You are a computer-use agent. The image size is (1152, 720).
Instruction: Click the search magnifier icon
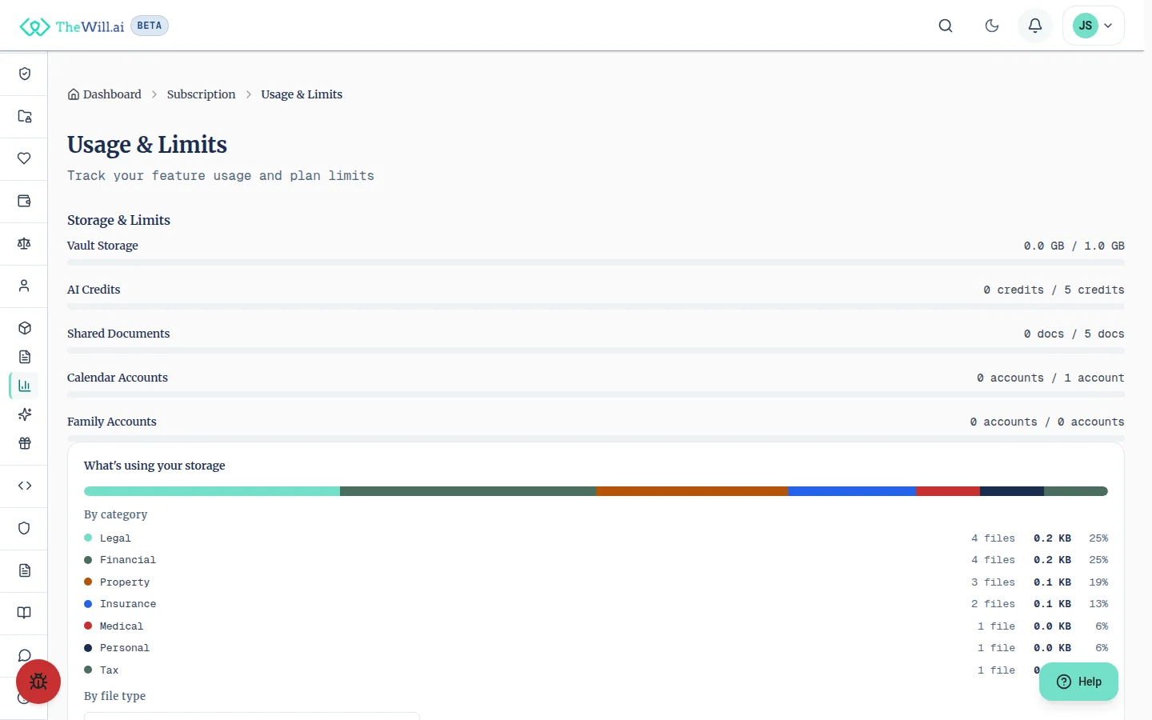pyautogui.click(x=946, y=26)
